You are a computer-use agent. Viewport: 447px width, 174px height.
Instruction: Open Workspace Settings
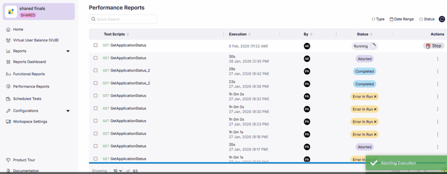tap(30, 122)
